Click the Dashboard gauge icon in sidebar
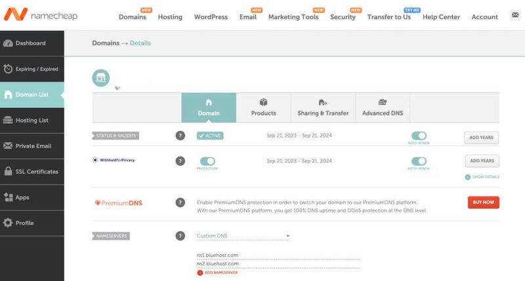This screenshot has height=281, width=525. coord(8,43)
